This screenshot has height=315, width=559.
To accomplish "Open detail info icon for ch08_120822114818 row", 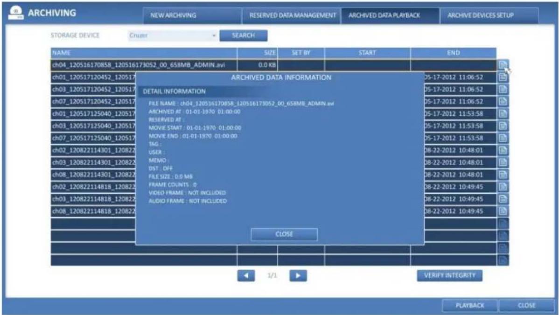I will [x=503, y=211].
